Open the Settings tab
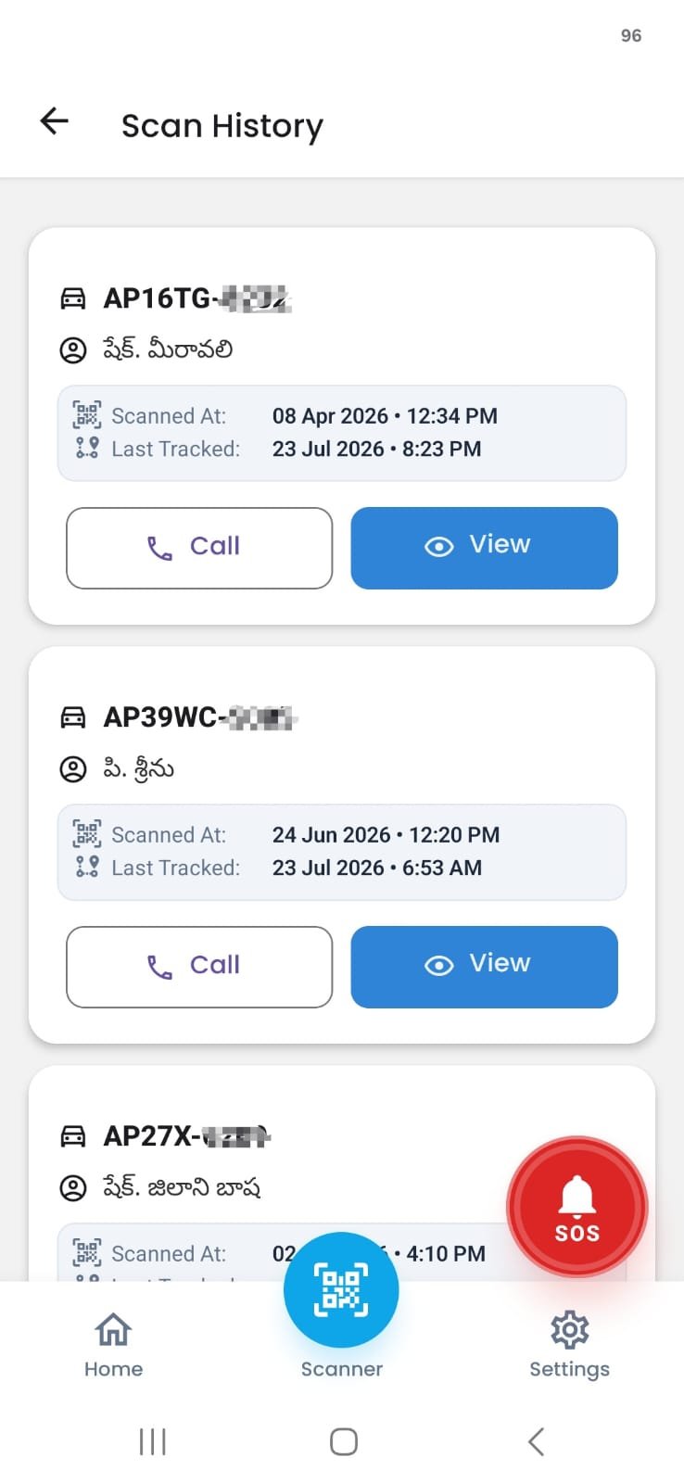Screen dimensions: 684x1483 tap(569, 1345)
